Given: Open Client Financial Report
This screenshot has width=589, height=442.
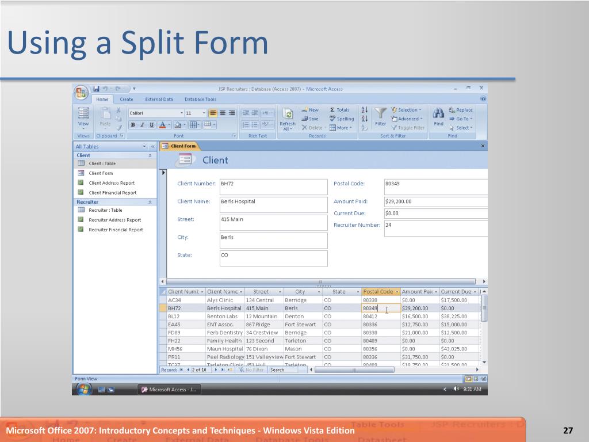Looking at the screenshot, I should tap(115, 193).
